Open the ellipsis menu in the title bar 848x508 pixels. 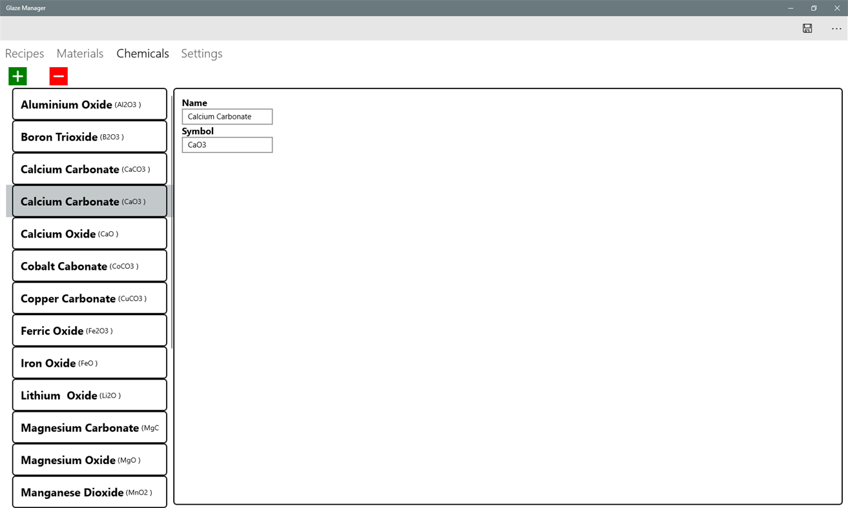coord(836,28)
